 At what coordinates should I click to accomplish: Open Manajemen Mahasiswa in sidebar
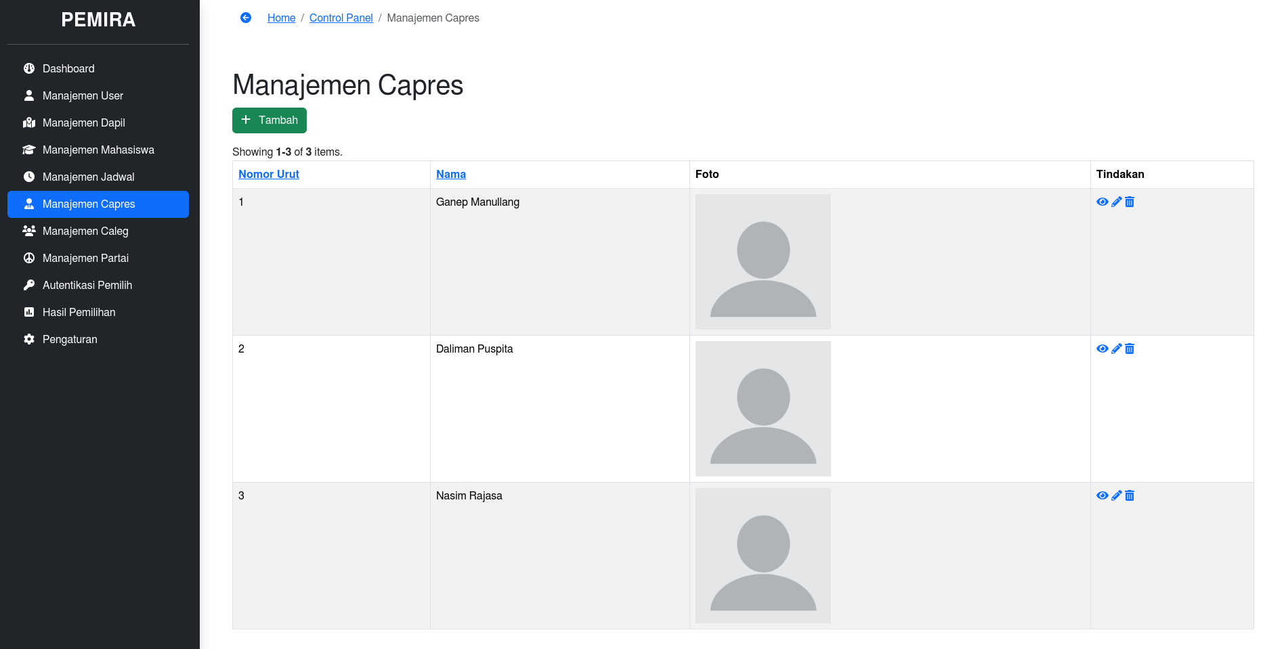tap(98, 150)
